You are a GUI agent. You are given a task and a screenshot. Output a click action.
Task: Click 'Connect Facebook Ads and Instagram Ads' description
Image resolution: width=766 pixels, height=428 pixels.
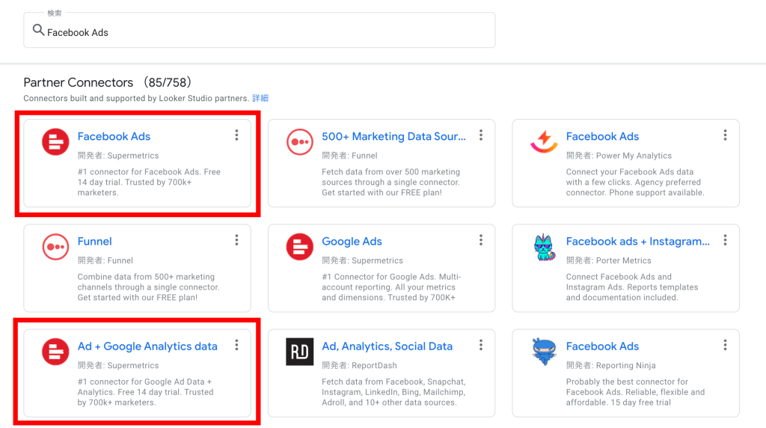tap(632, 287)
